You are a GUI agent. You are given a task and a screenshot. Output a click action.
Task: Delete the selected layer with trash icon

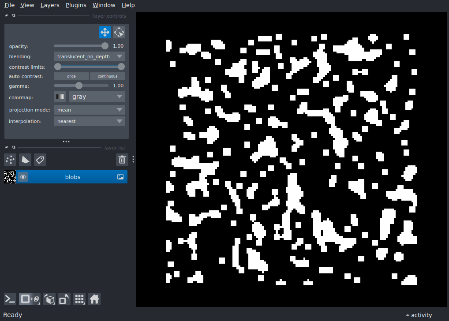click(122, 160)
